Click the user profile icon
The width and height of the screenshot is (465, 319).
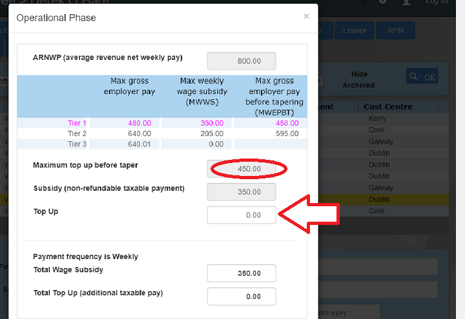click(406, 2)
